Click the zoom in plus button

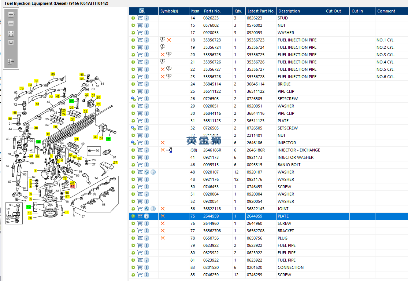coord(11,15)
